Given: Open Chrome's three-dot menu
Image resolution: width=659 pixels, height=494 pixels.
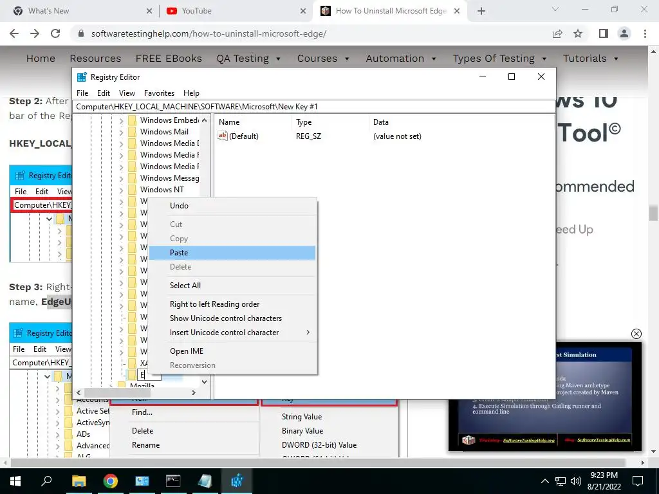Looking at the screenshot, I should click(x=645, y=33).
